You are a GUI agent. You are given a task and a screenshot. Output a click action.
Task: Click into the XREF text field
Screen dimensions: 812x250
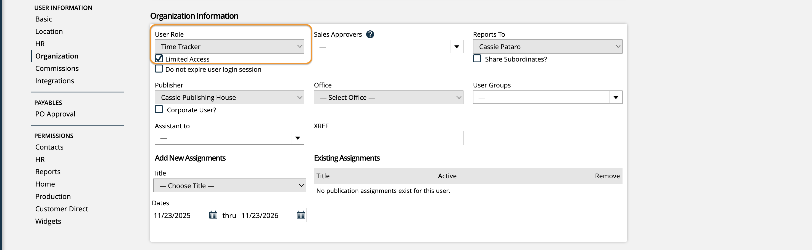pos(388,138)
